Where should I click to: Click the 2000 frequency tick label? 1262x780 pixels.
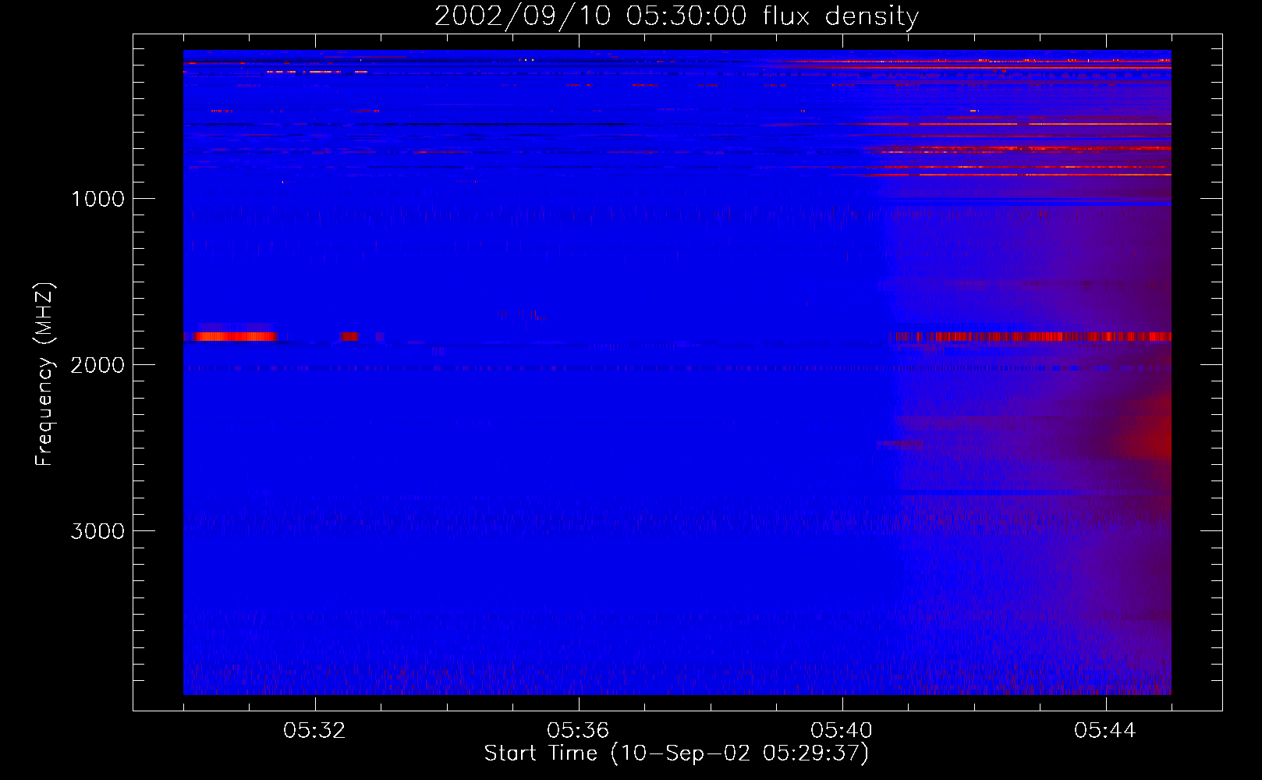point(97,365)
